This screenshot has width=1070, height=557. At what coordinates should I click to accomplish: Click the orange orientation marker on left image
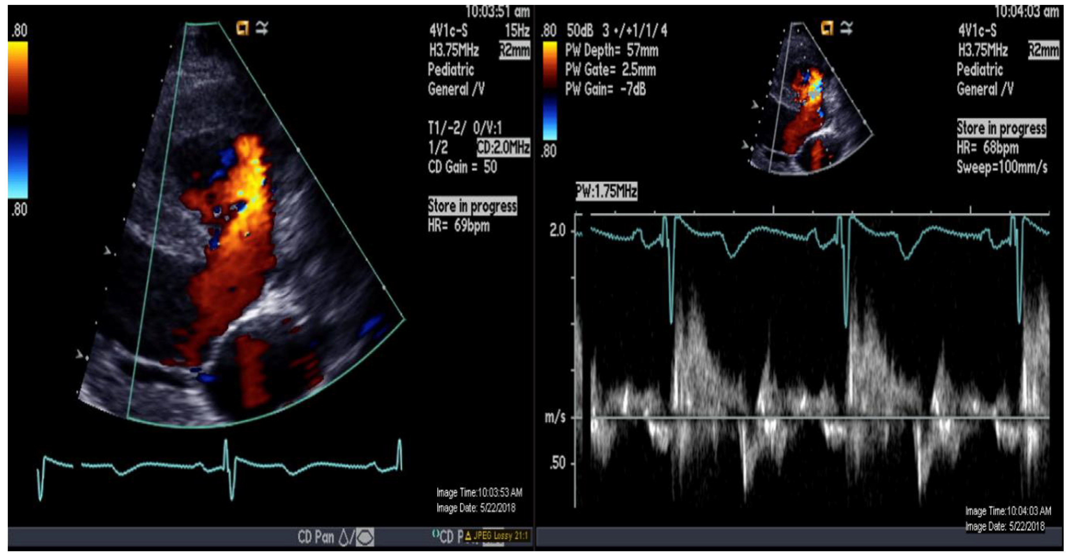242,28
